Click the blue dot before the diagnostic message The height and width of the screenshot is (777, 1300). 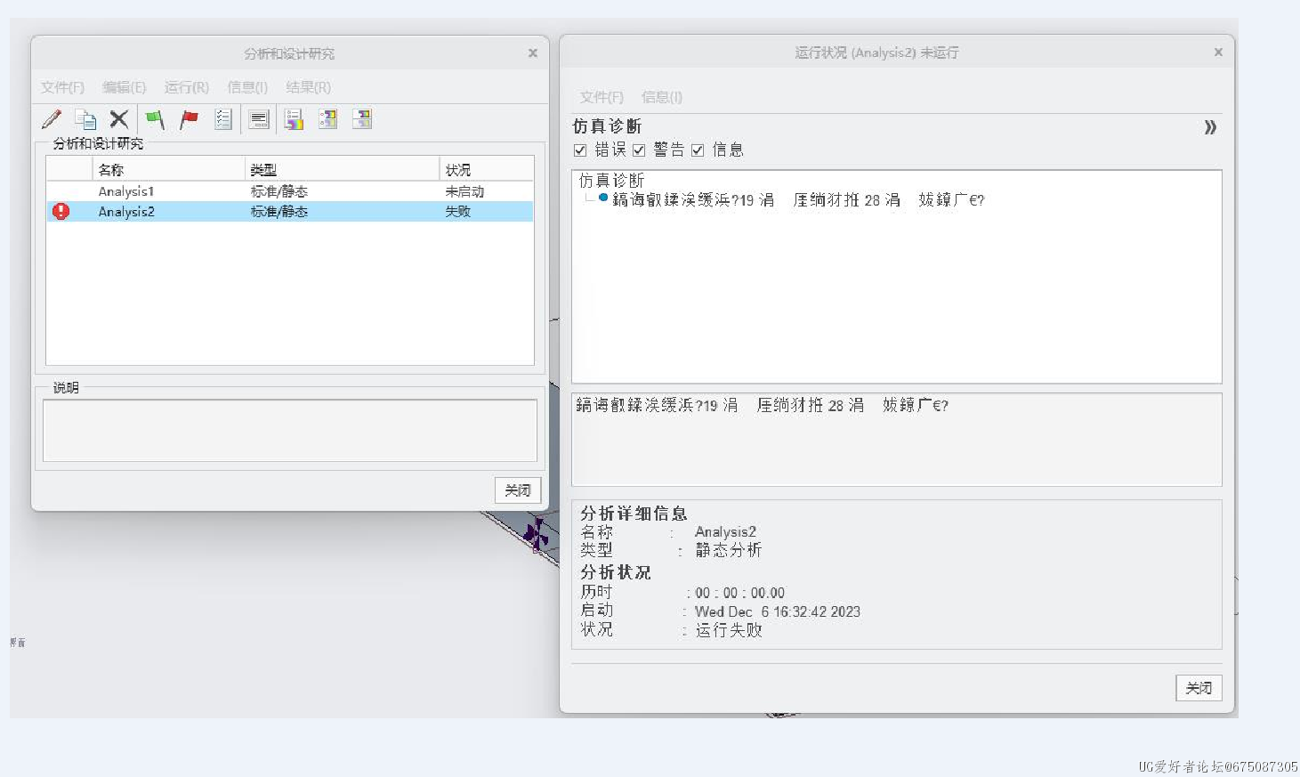point(603,198)
